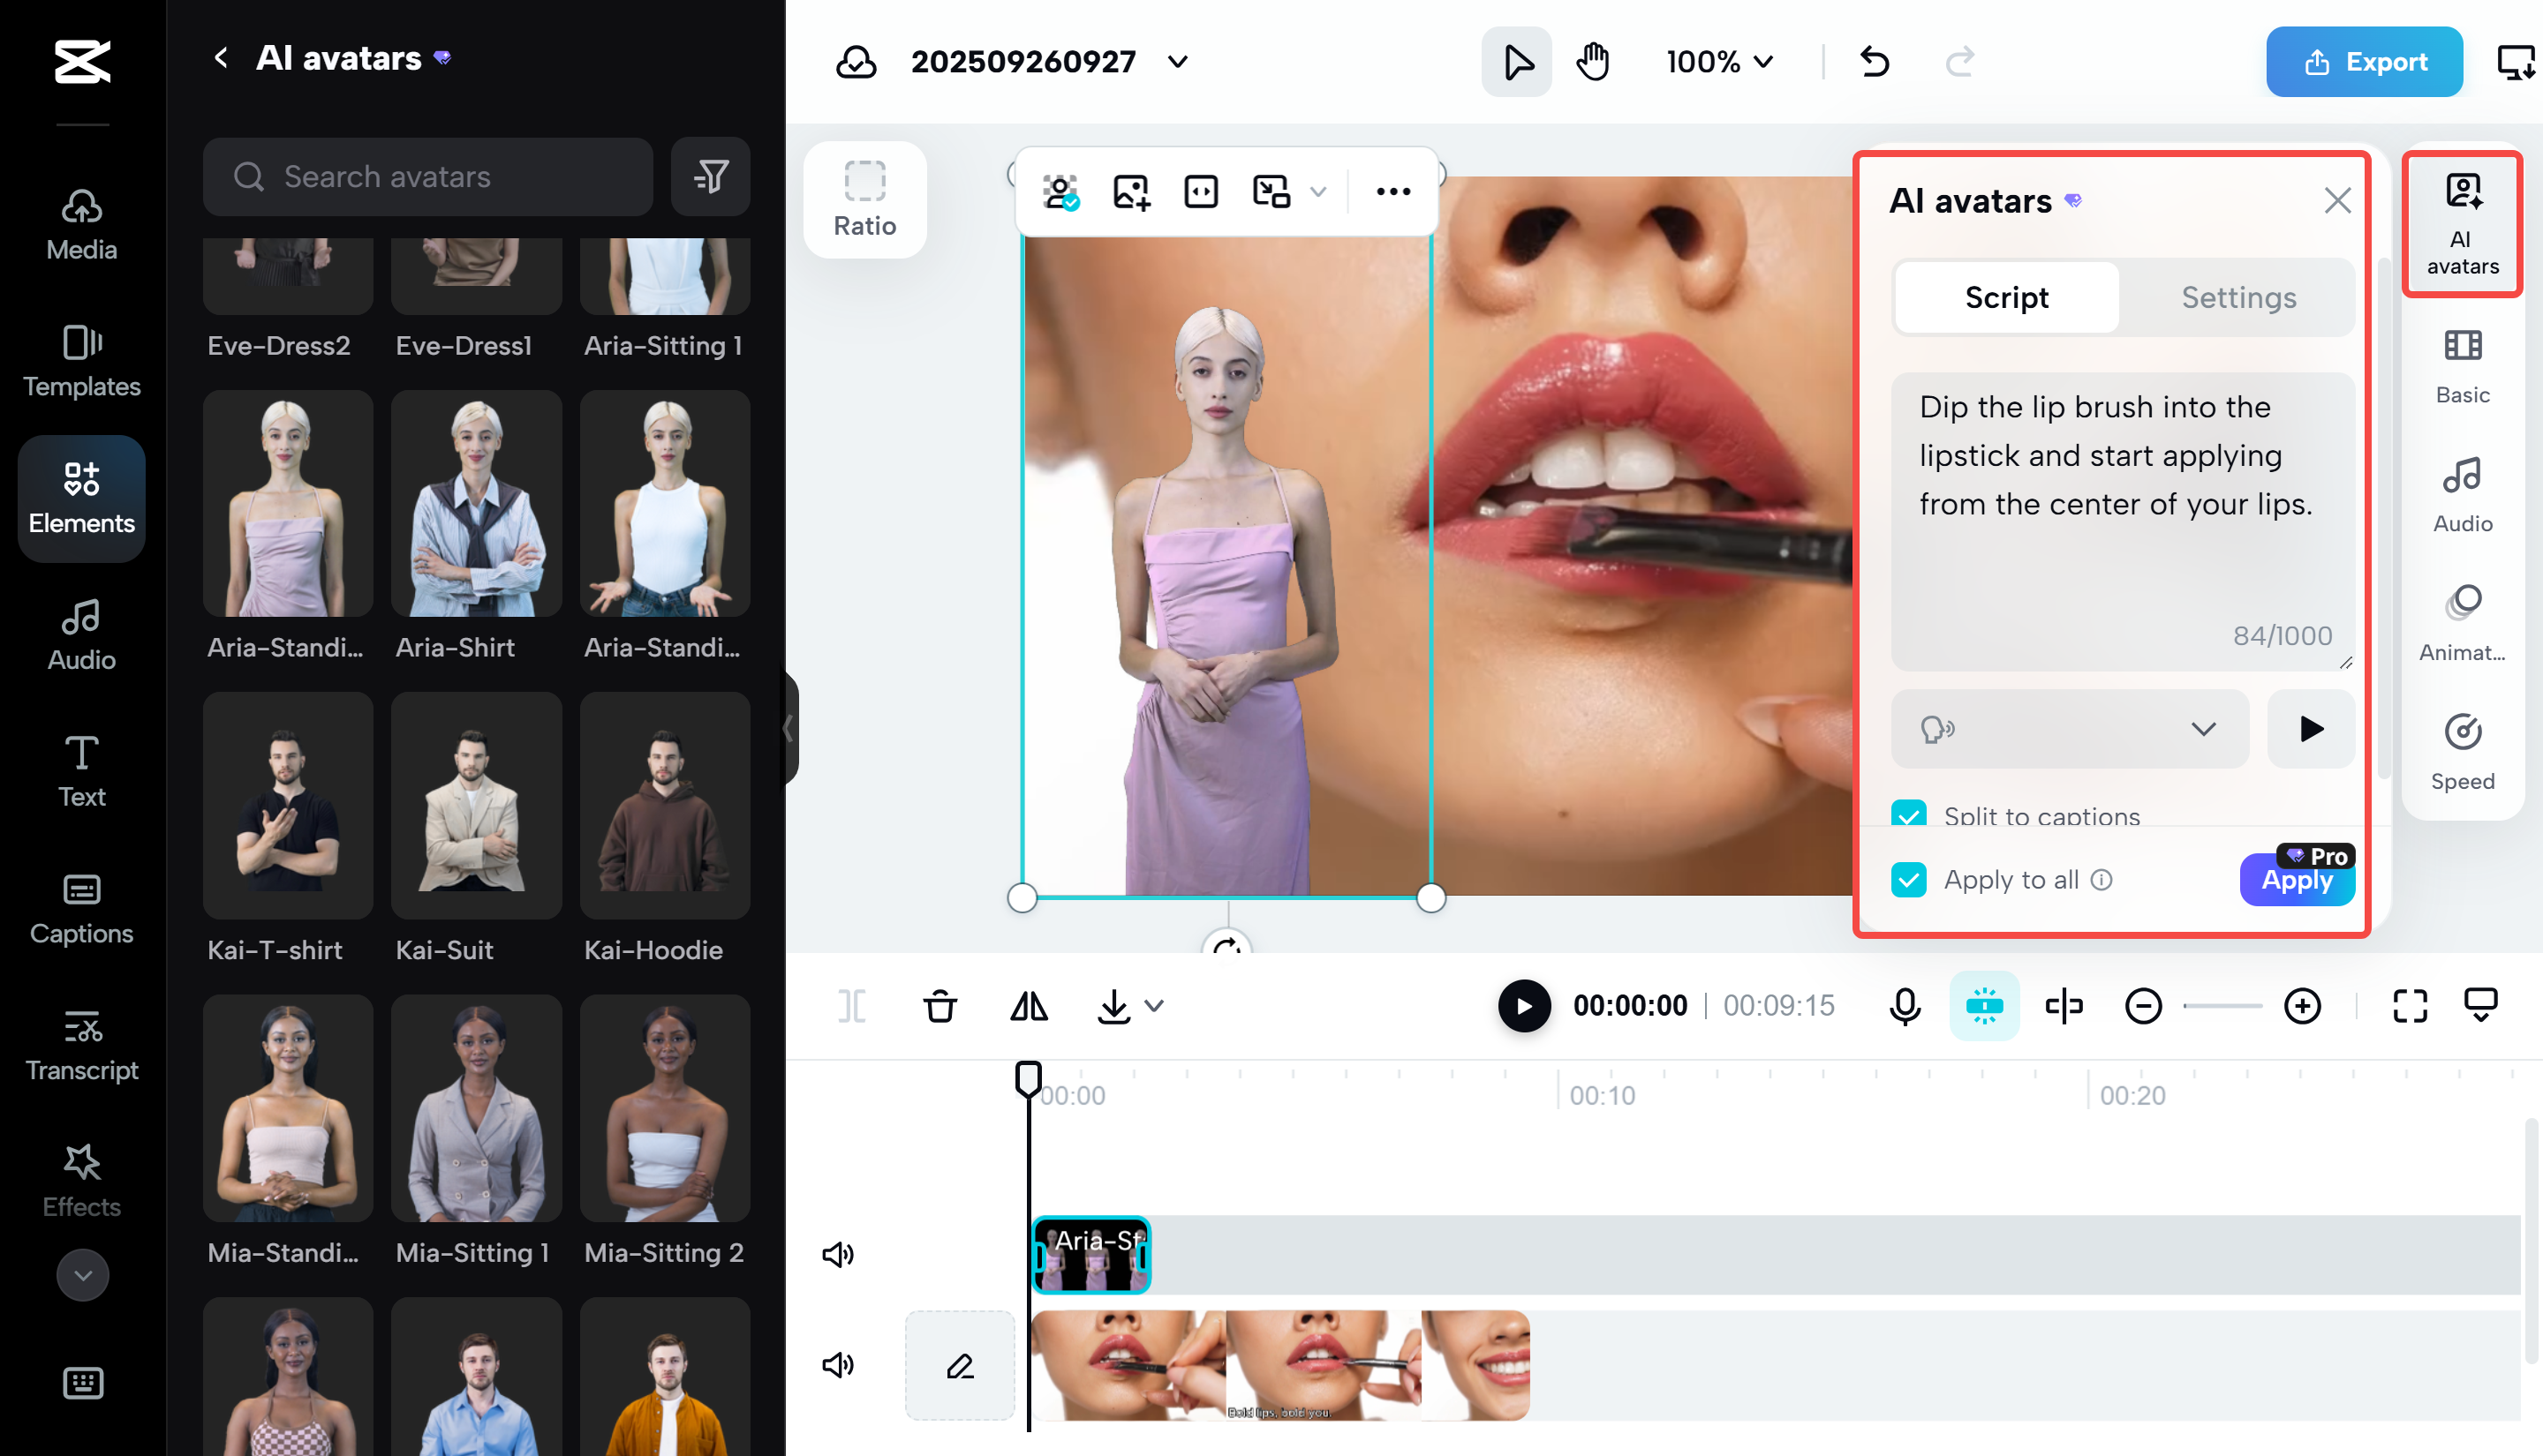The width and height of the screenshot is (2543, 1456).
Task: Toggle Apply to all checkbox
Action: click(1909, 880)
